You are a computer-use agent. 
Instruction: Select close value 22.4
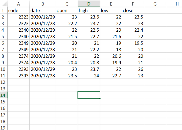tap(133, 30)
